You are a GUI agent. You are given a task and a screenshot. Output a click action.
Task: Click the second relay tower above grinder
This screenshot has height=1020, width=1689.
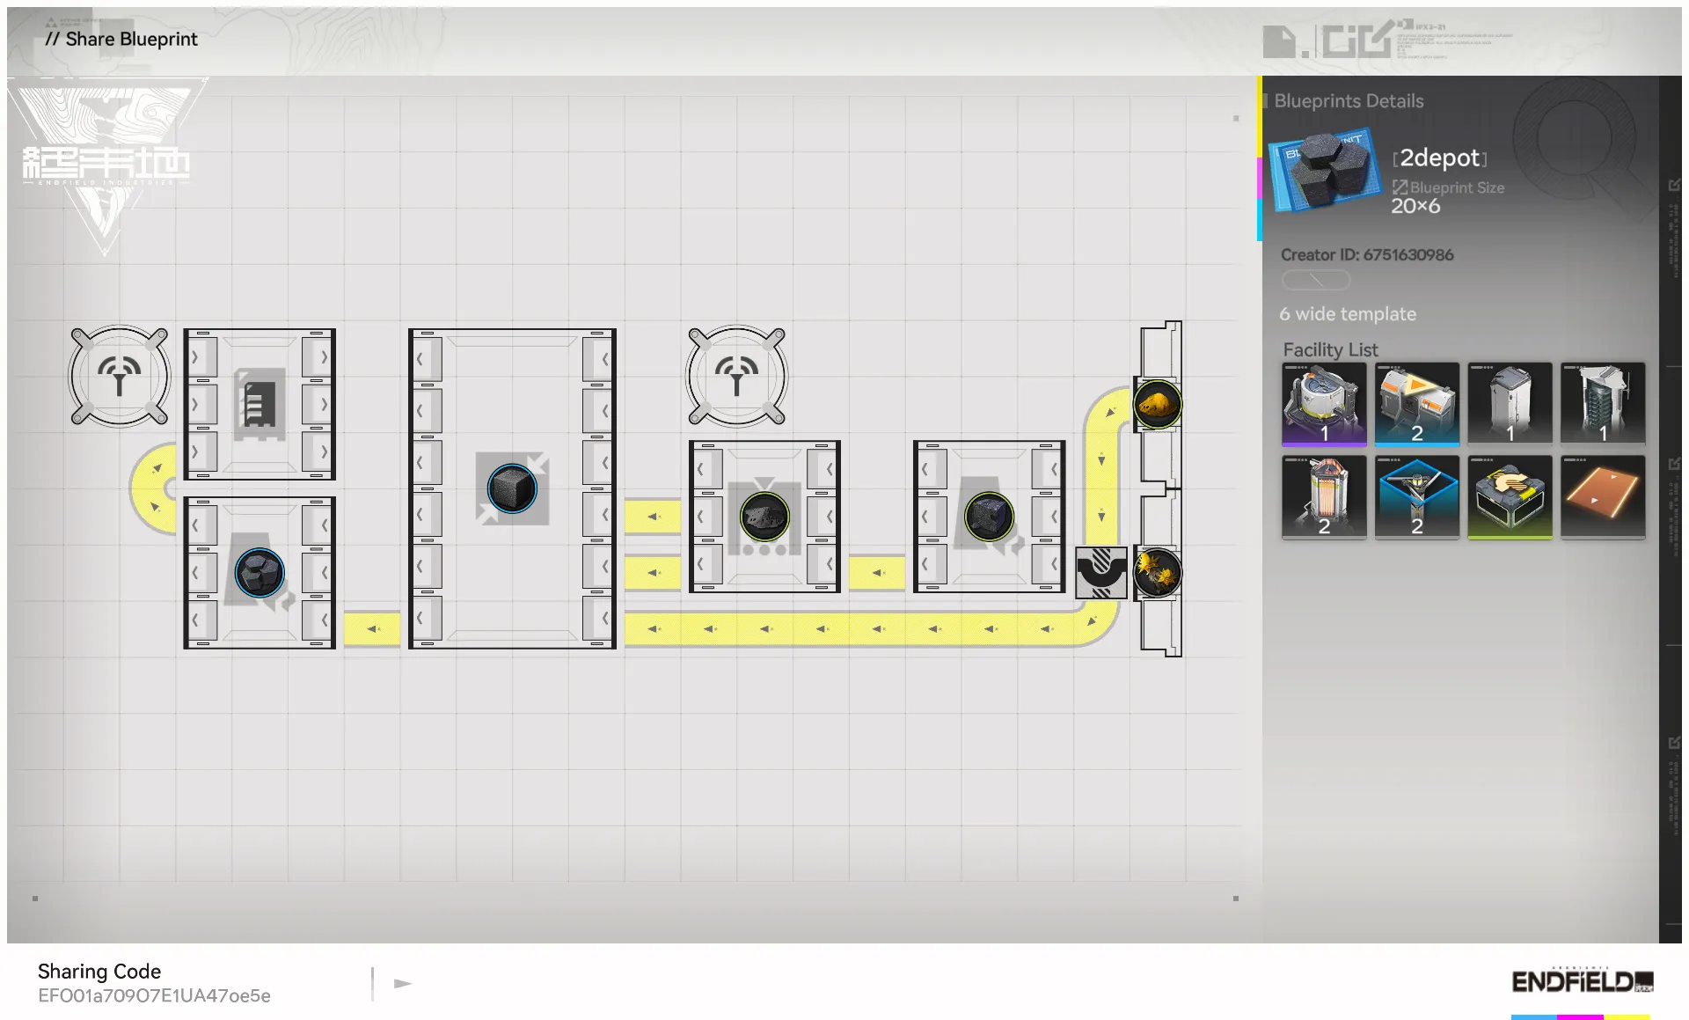tap(736, 377)
